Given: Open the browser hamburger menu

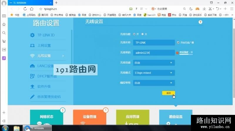Looking at the screenshot, I should tap(232, 9).
